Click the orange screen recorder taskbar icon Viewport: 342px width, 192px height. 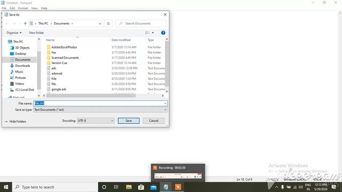(178, 187)
